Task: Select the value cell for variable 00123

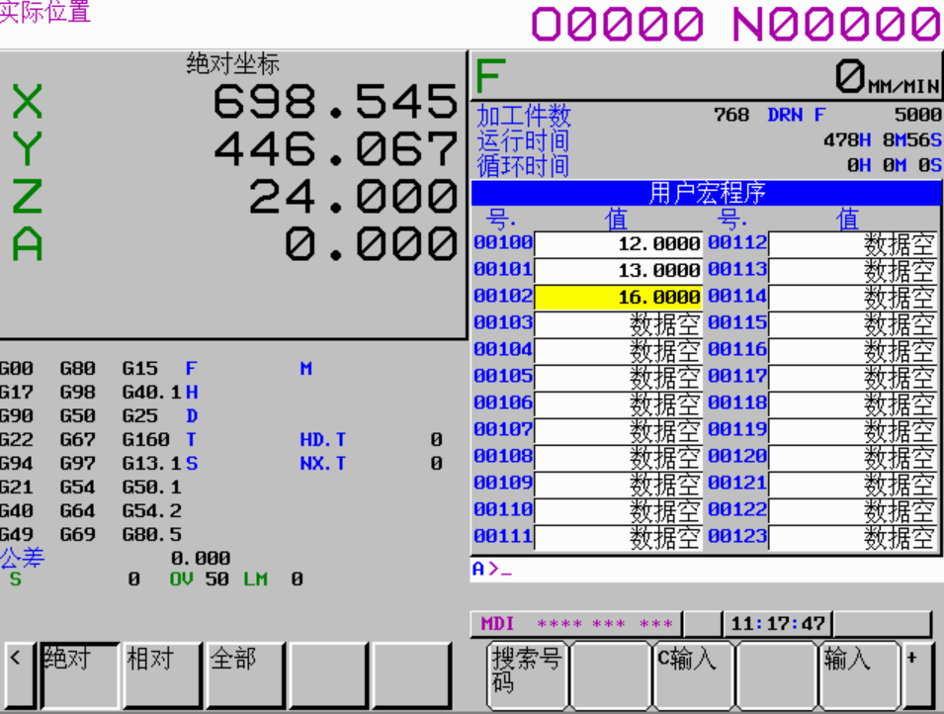Action: 852,537
